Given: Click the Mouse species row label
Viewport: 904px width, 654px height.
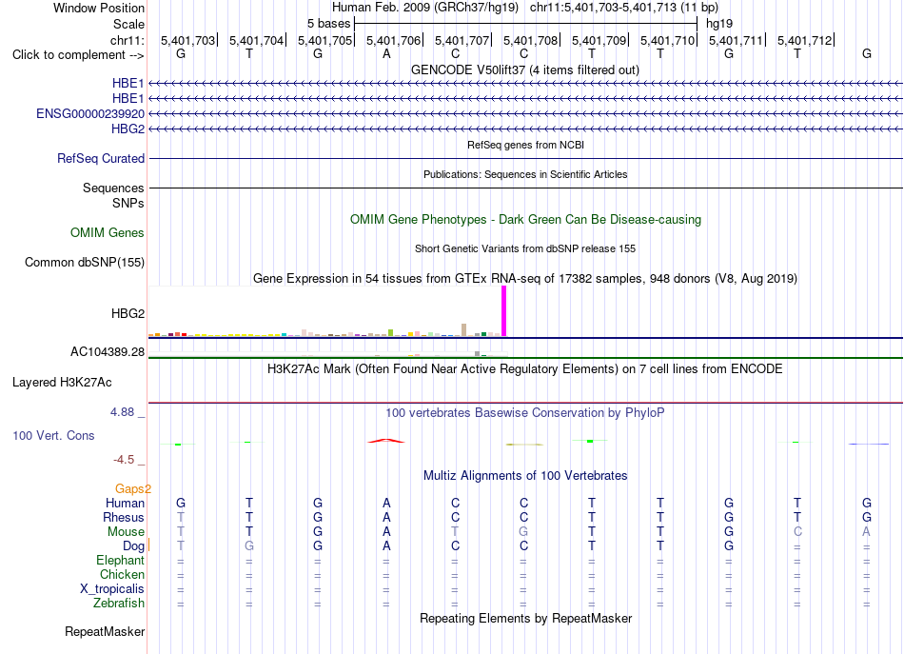Looking at the screenshot, I should [126, 532].
